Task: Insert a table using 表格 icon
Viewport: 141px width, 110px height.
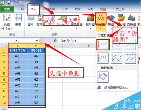Action: tap(18, 18)
